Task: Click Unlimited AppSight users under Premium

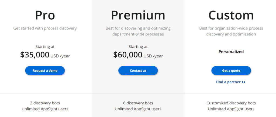Action: tap(138, 109)
